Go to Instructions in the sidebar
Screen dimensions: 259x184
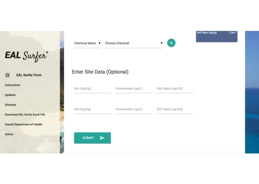click(13, 85)
